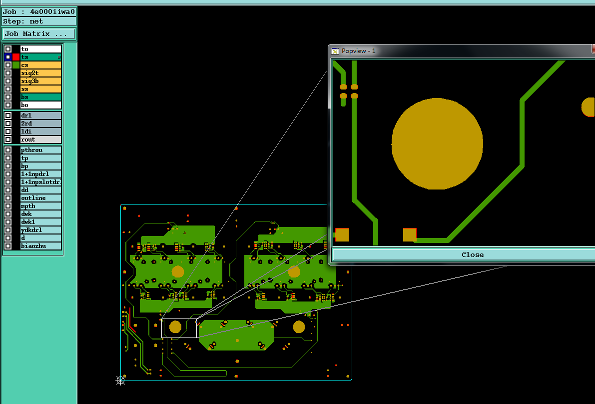This screenshot has width=595, height=404.
Task: Select the sig2t layer name
Action: (40, 73)
